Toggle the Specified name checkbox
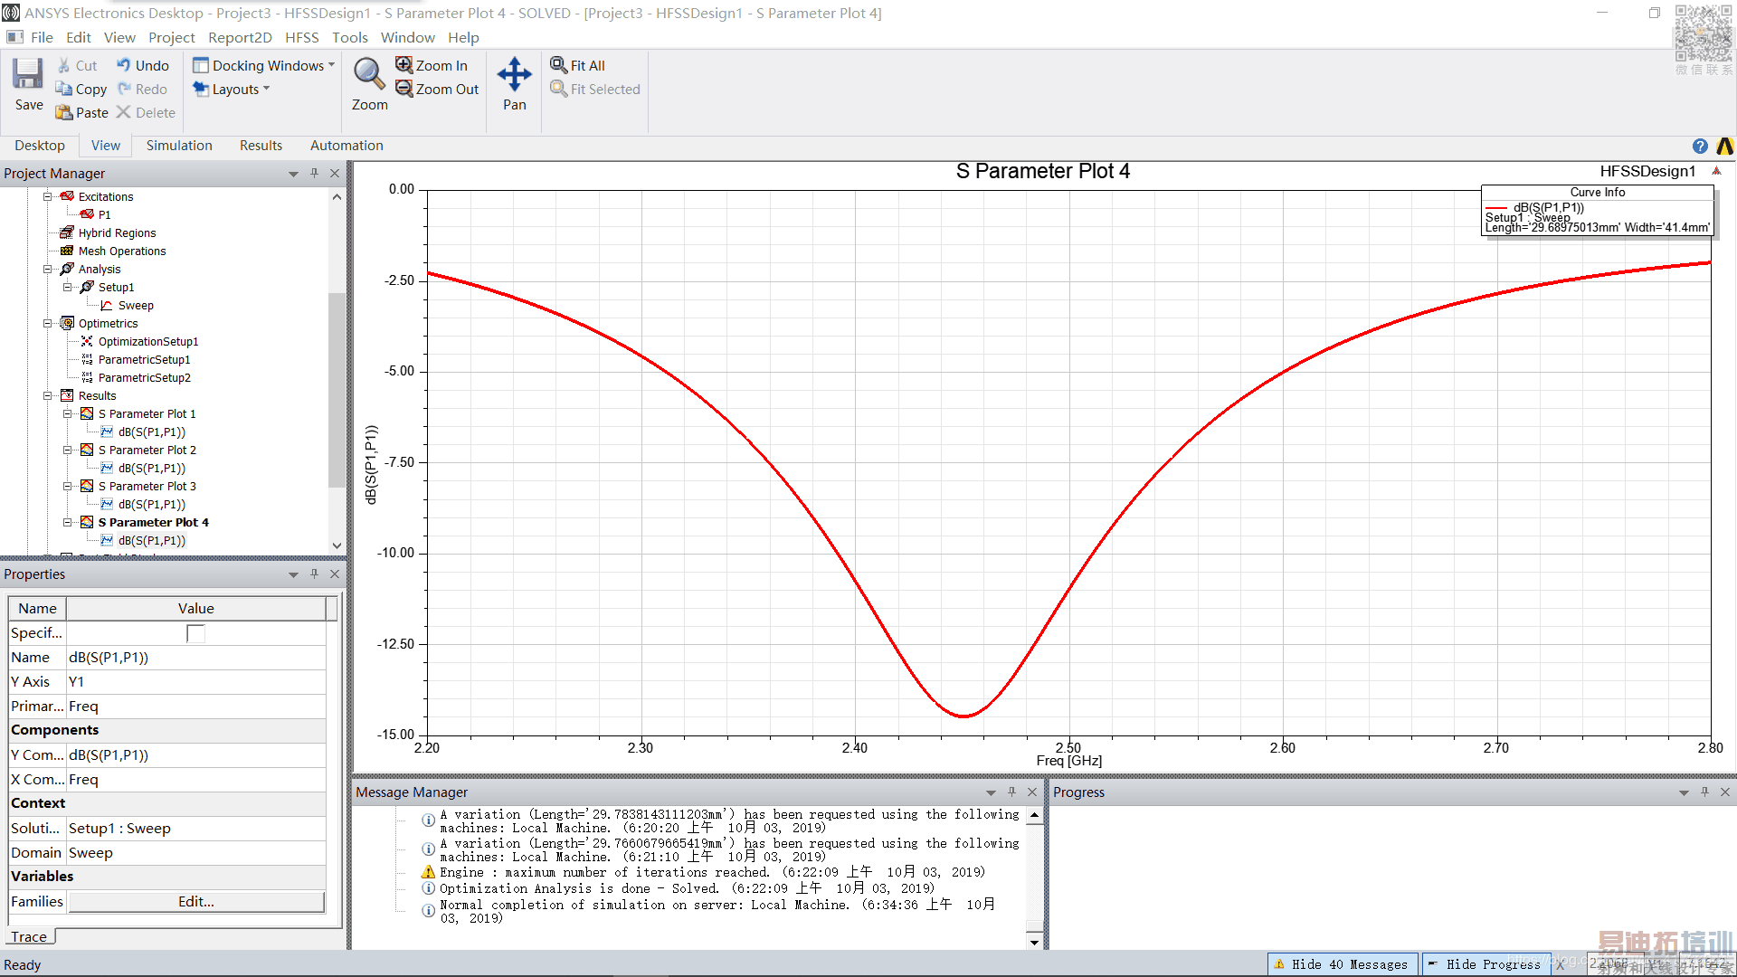This screenshot has width=1737, height=977. (195, 633)
